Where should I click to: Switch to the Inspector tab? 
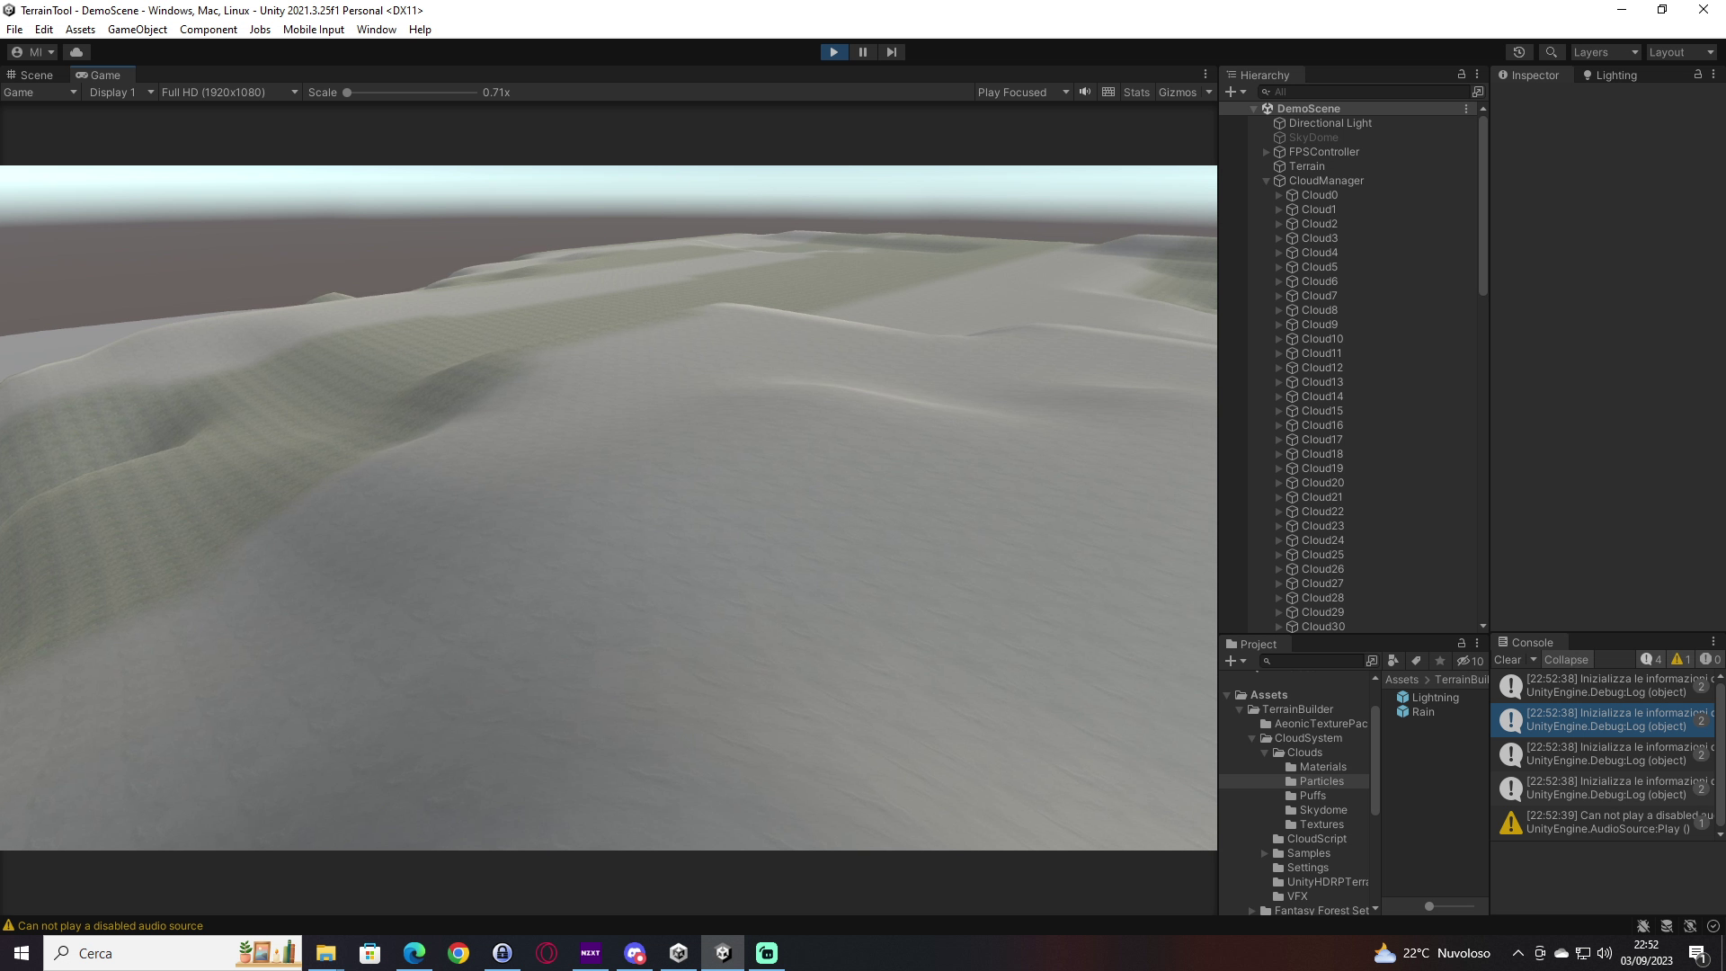click(1528, 75)
